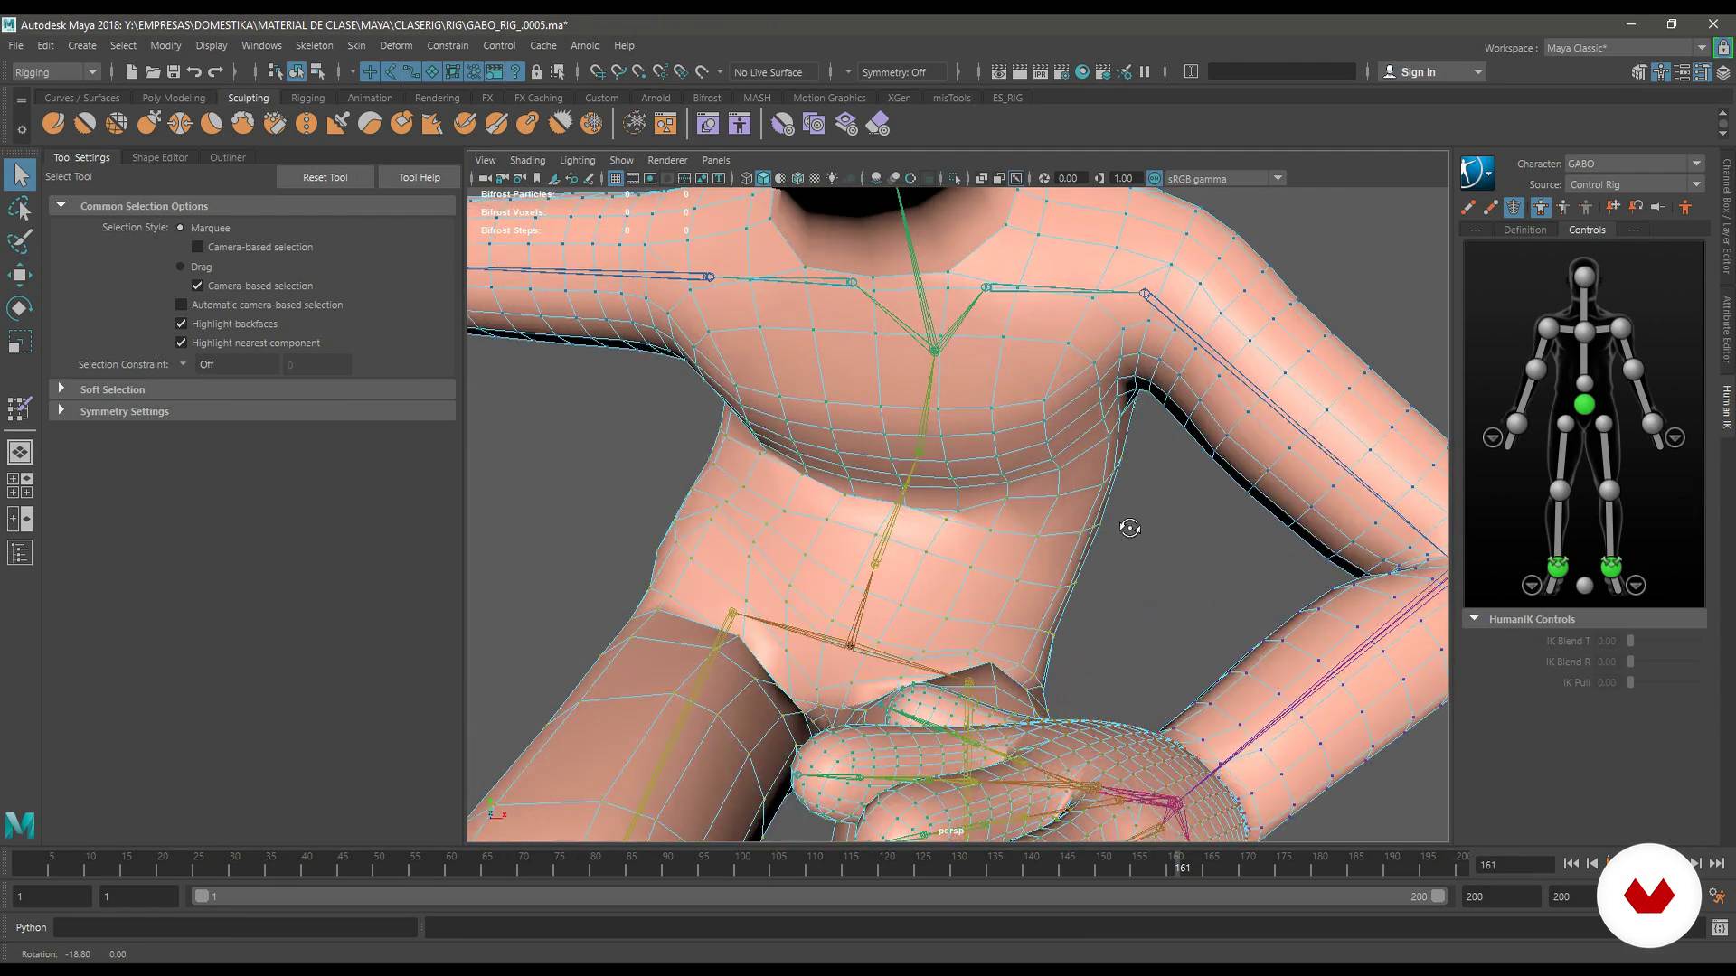Click the lock selection padlock icon
1736x976 pixels.
click(536, 72)
